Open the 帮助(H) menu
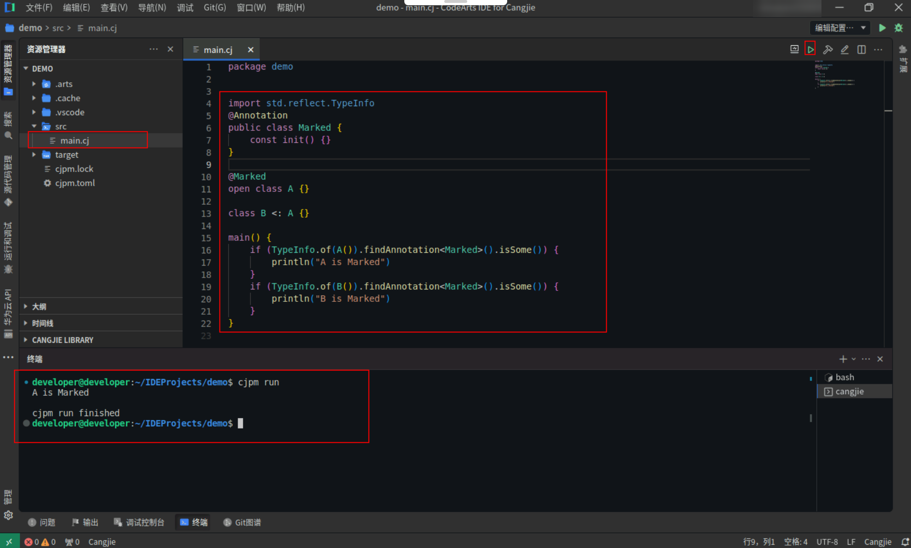This screenshot has width=911, height=548. (290, 8)
